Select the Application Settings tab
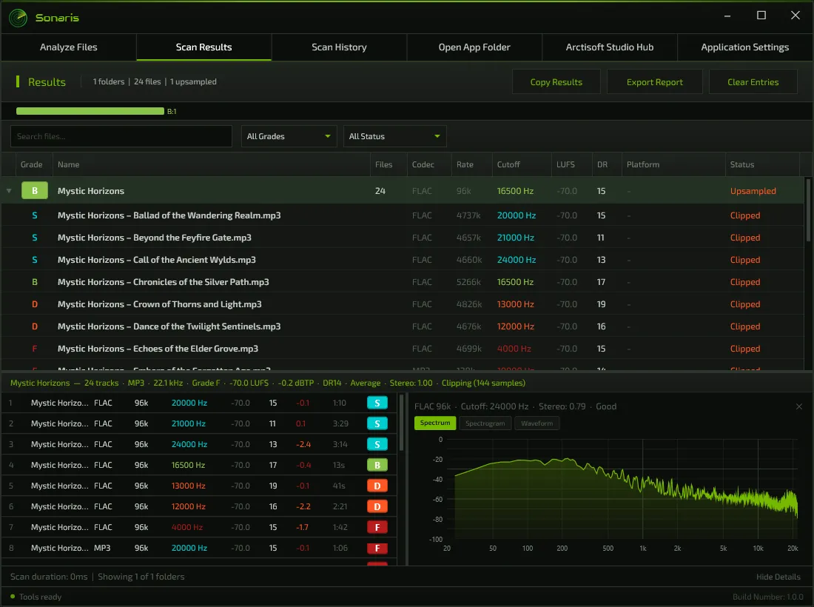The height and width of the screenshot is (607, 814). (745, 47)
